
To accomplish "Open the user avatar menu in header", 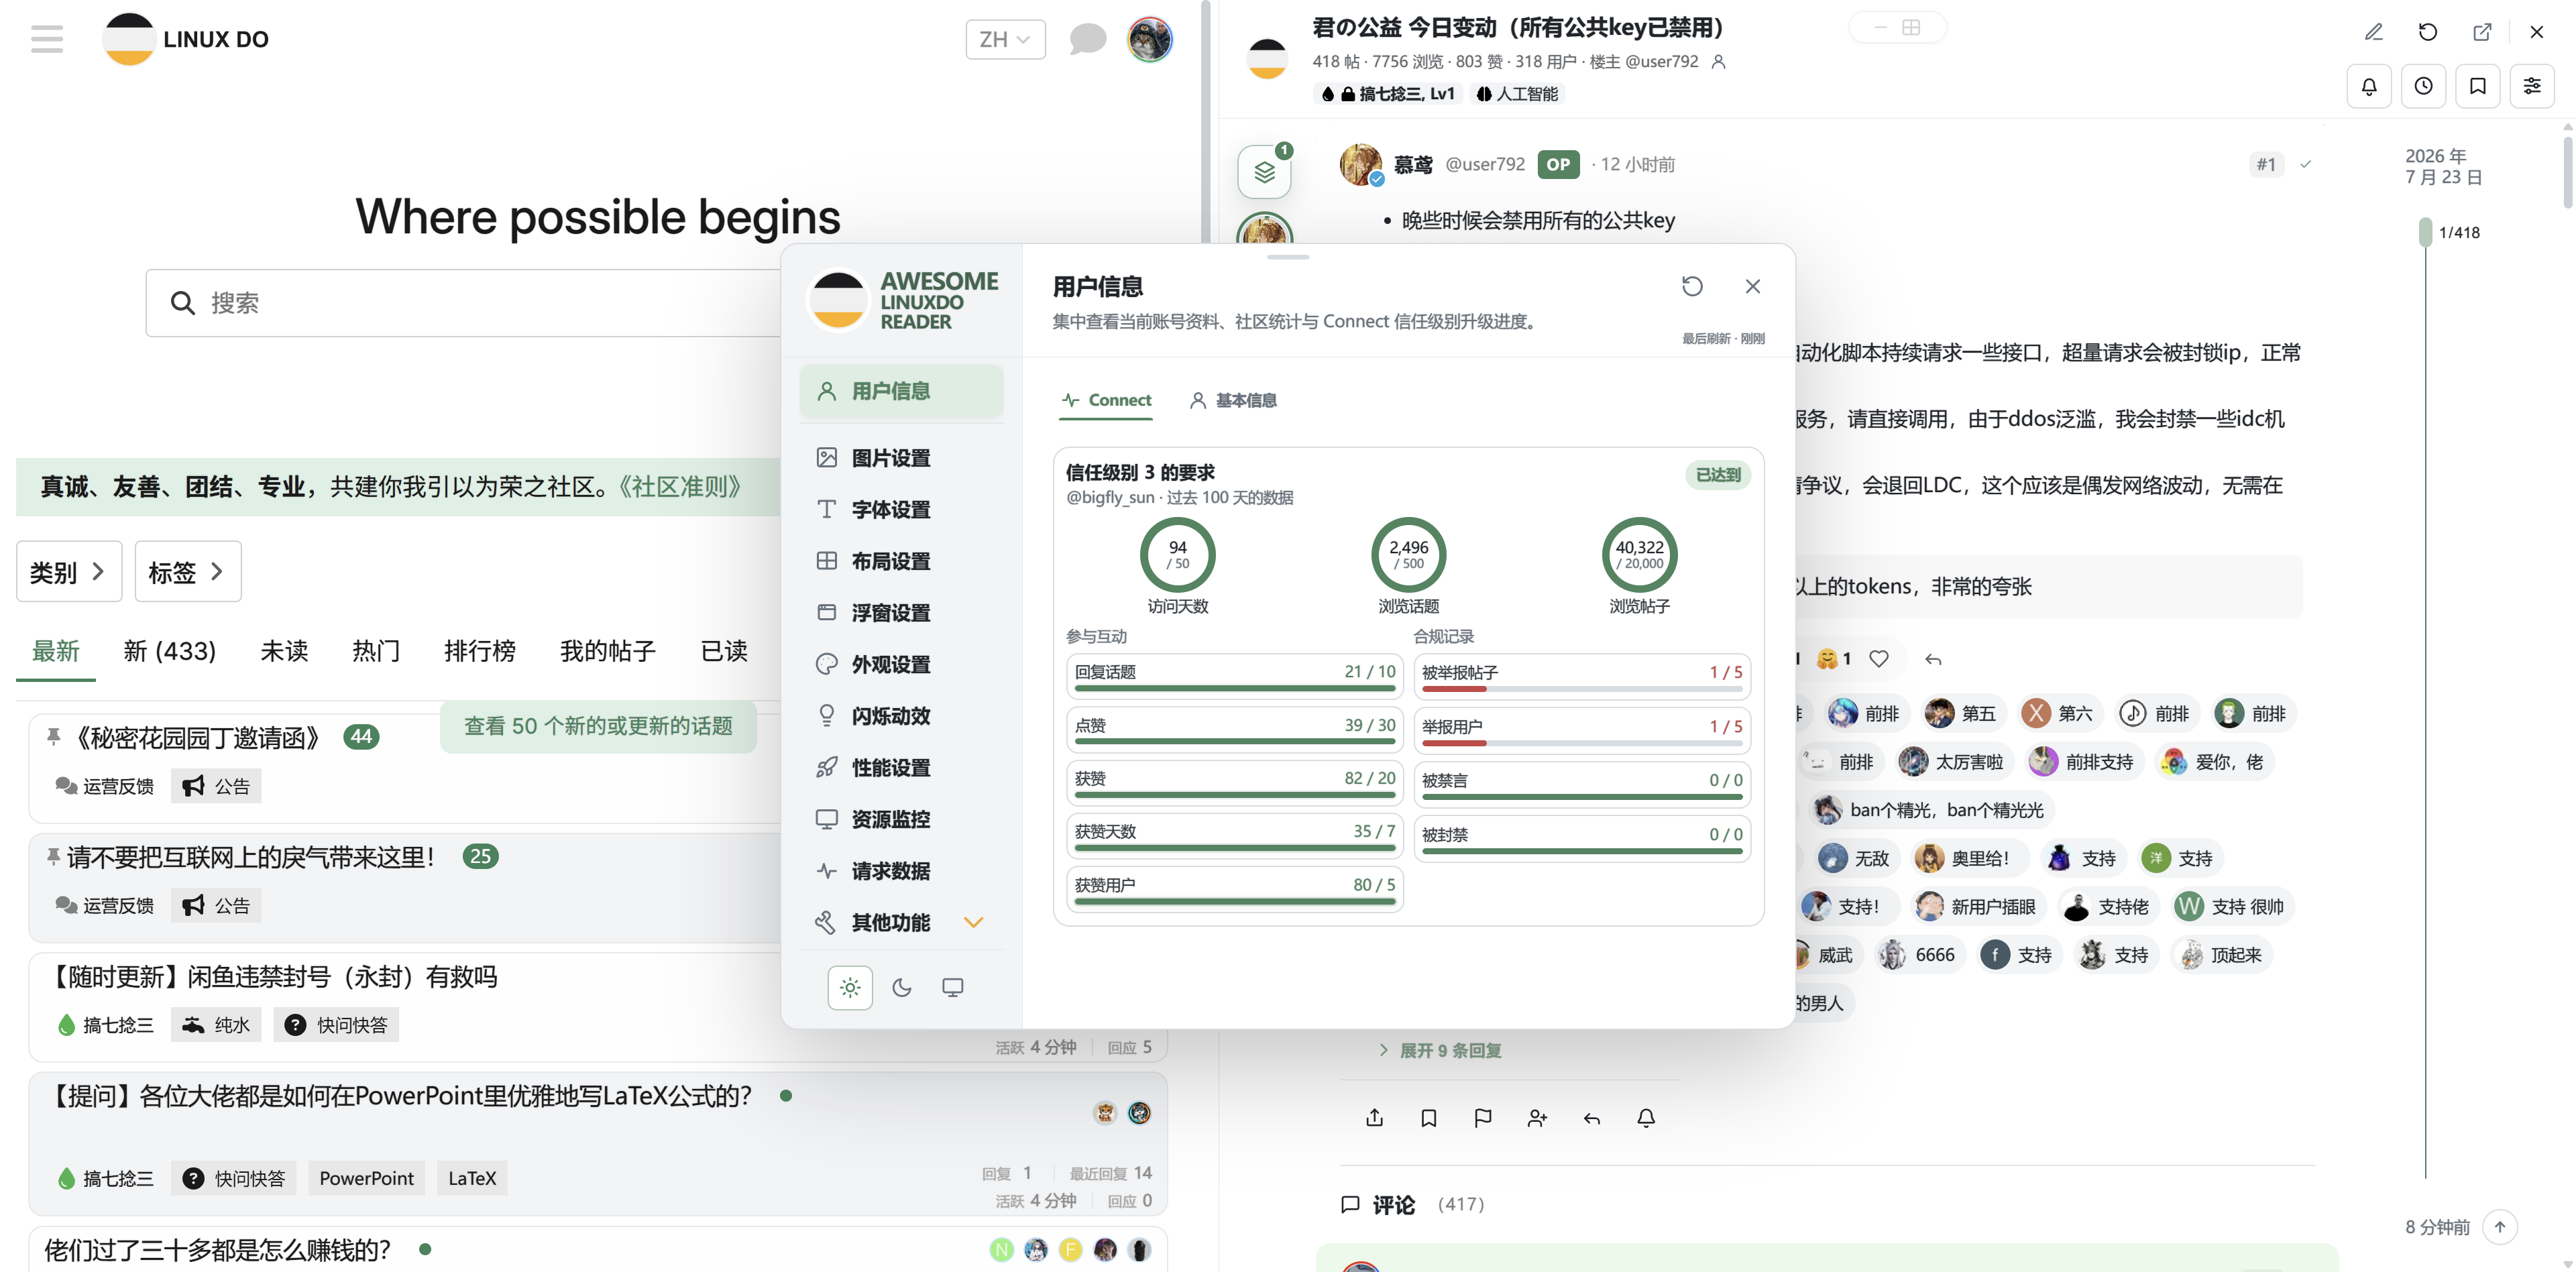I will [1150, 39].
